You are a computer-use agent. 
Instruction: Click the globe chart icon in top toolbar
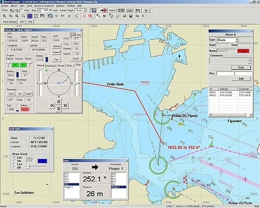point(94,10)
